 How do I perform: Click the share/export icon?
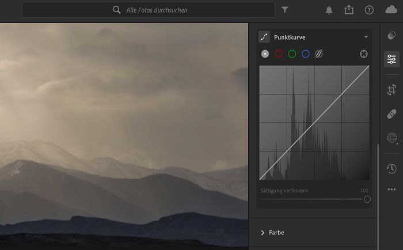pos(349,10)
